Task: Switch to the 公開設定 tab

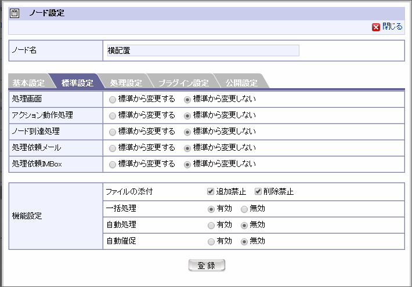Action: 241,83
